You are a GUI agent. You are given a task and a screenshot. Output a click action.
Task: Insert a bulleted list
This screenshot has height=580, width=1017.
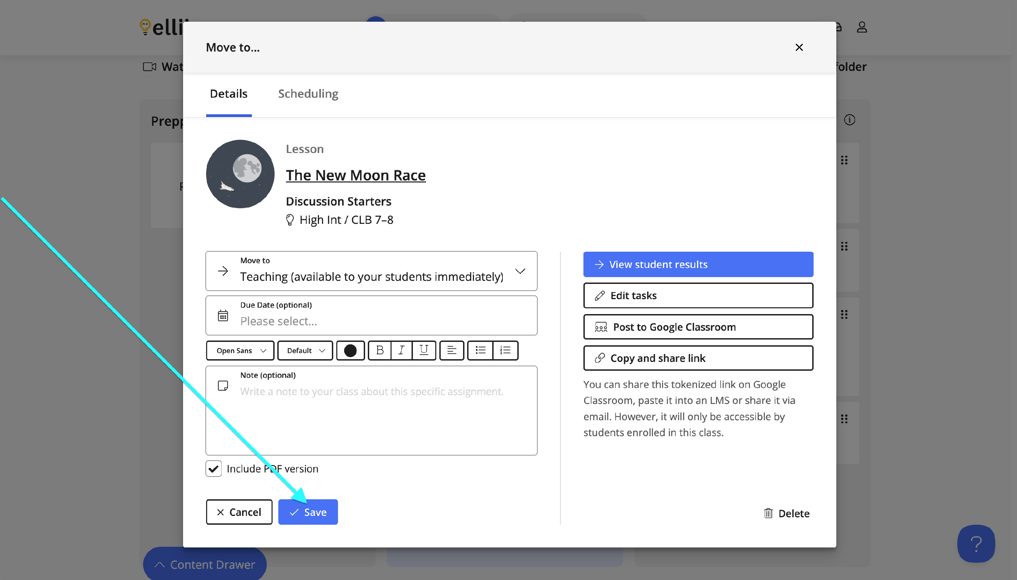click(480, 351)
